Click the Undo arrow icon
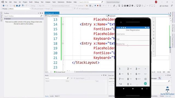Image resolution: width=175 pixels, height=98 pixels. click(23, 5)
